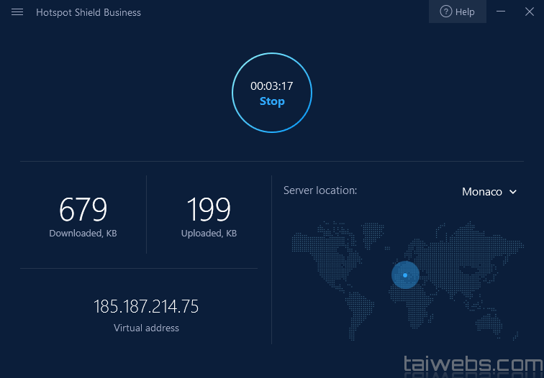
Task: Click the "Server location:" label
Action: click(x=320, y=190)
